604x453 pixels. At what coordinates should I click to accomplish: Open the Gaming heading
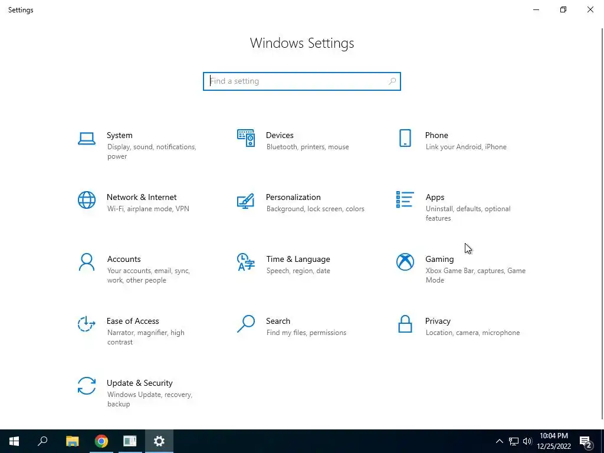(439, 259)
